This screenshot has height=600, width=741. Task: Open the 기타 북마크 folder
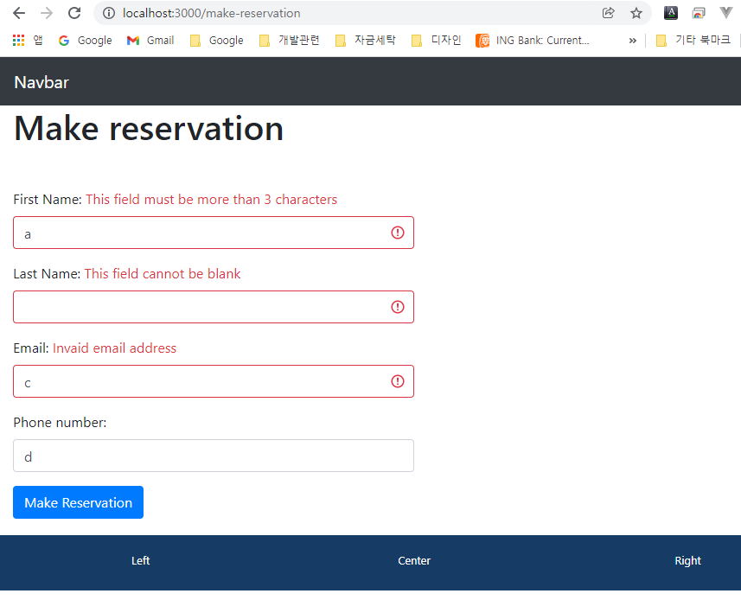click(693, 40)
